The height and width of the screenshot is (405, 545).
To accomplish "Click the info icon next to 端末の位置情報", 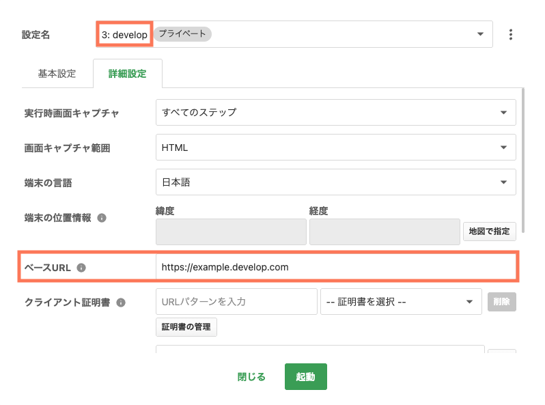I will click(102, 218).
